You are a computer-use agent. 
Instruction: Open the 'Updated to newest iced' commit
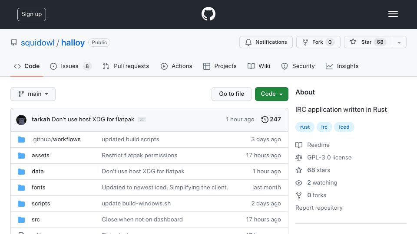165,187
